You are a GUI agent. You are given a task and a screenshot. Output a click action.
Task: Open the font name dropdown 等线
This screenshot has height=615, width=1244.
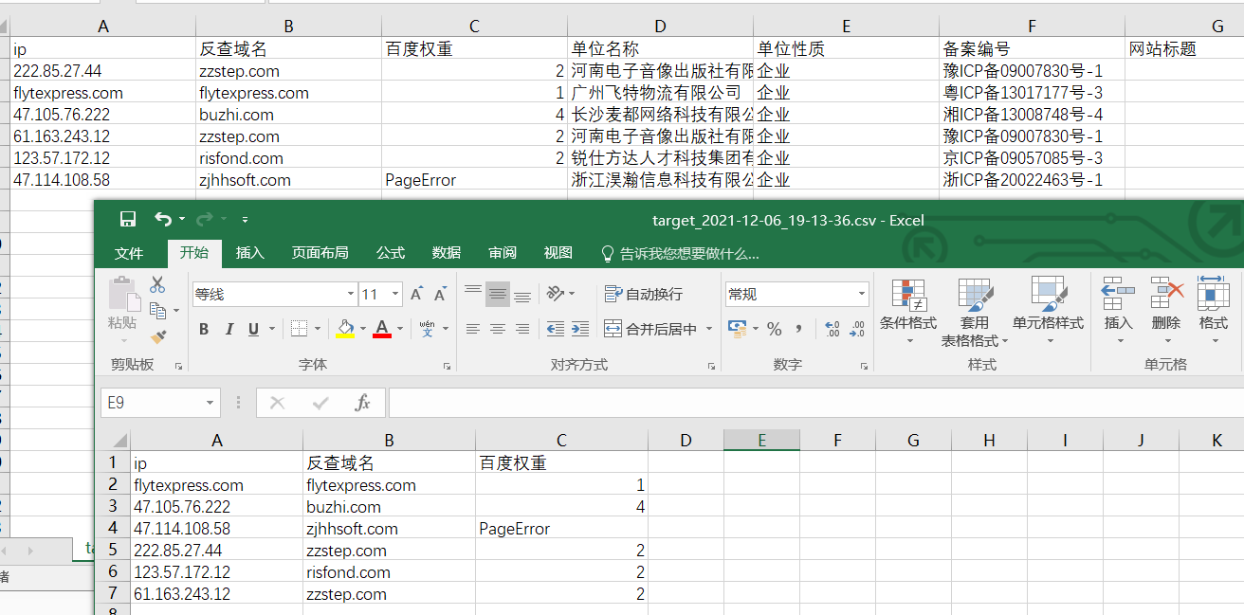pos(350,295)
